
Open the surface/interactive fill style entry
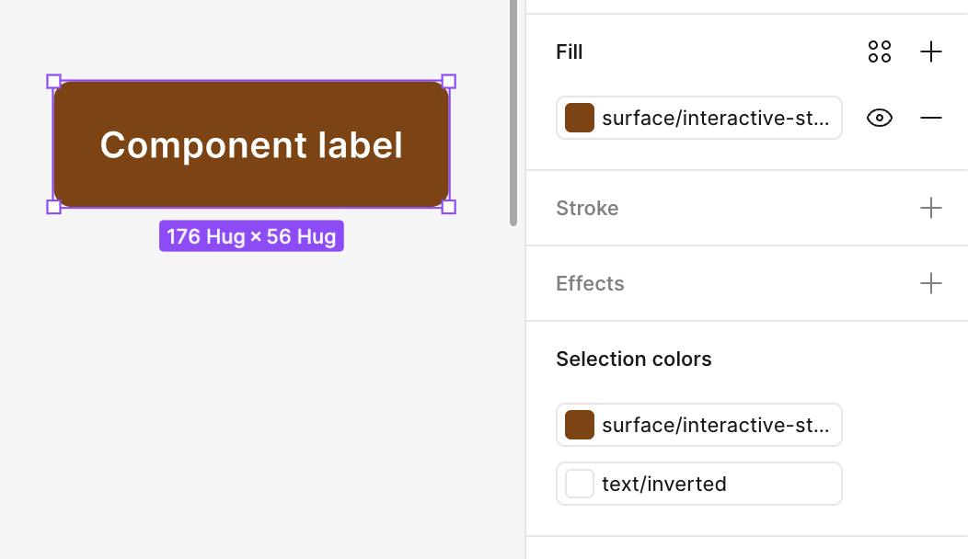(x=699, y=118)
